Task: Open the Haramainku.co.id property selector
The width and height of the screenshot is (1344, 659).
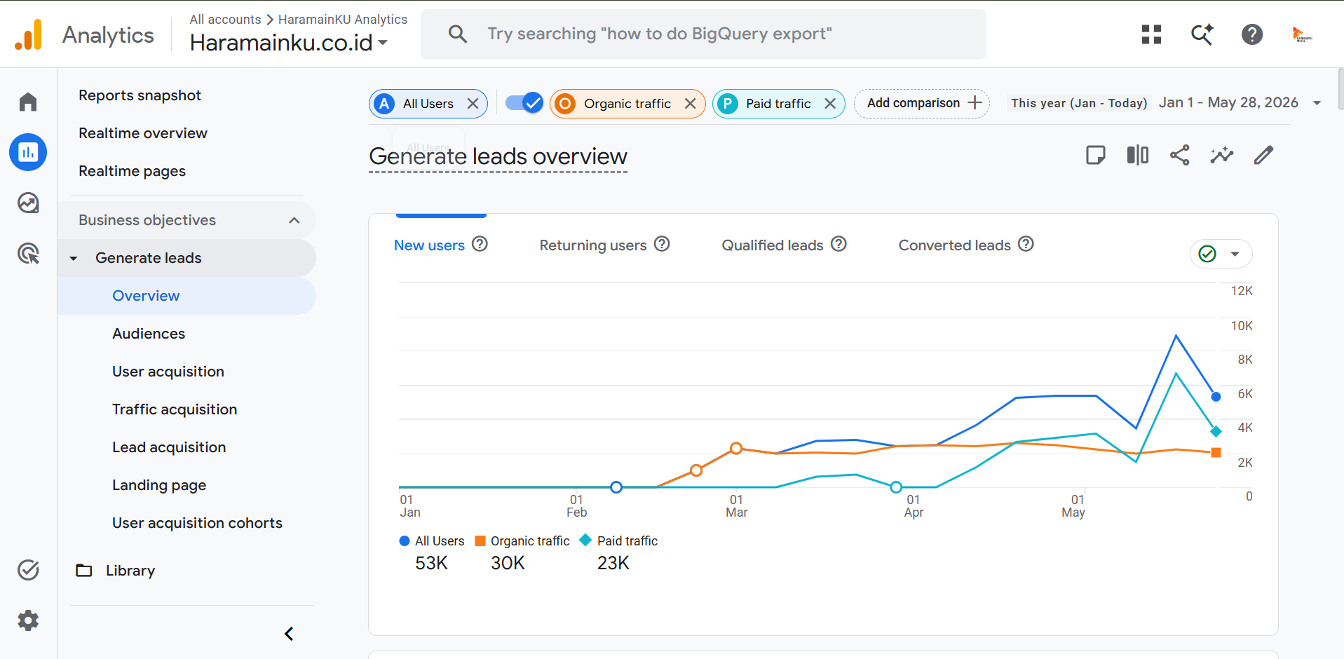Action: 289,43
